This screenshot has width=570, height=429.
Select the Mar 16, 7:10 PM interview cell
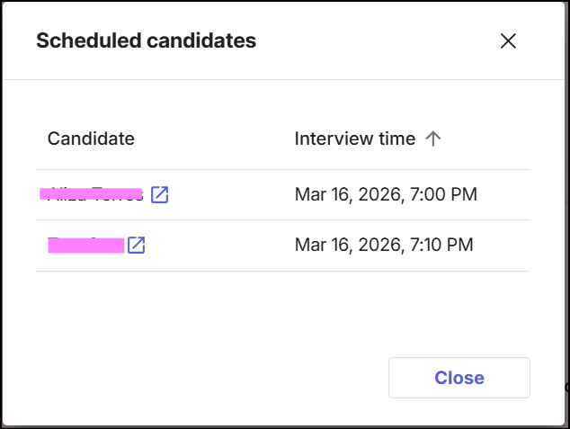click(384, 245)
